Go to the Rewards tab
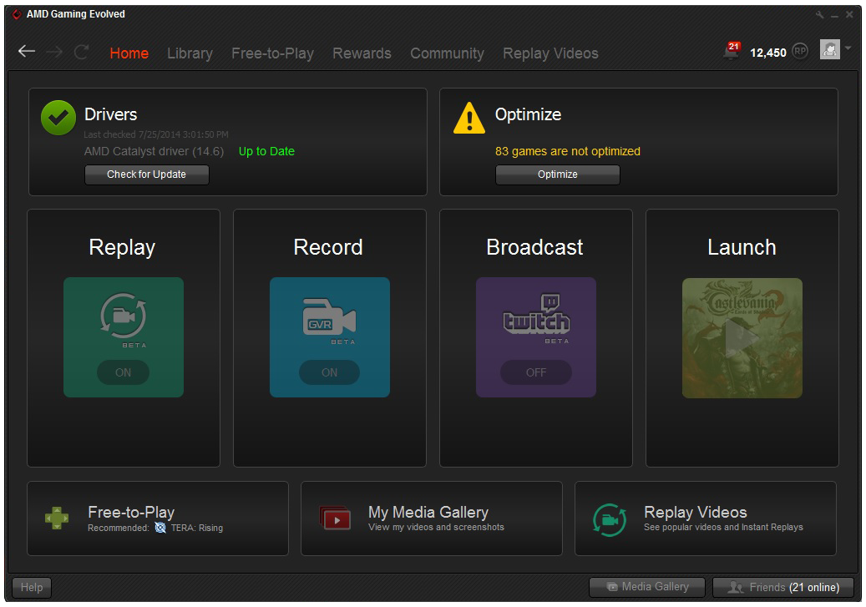 [x=362, y=53]
